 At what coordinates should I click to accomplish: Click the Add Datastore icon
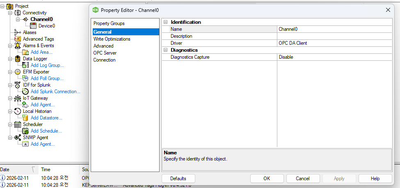tap(25, 117)
